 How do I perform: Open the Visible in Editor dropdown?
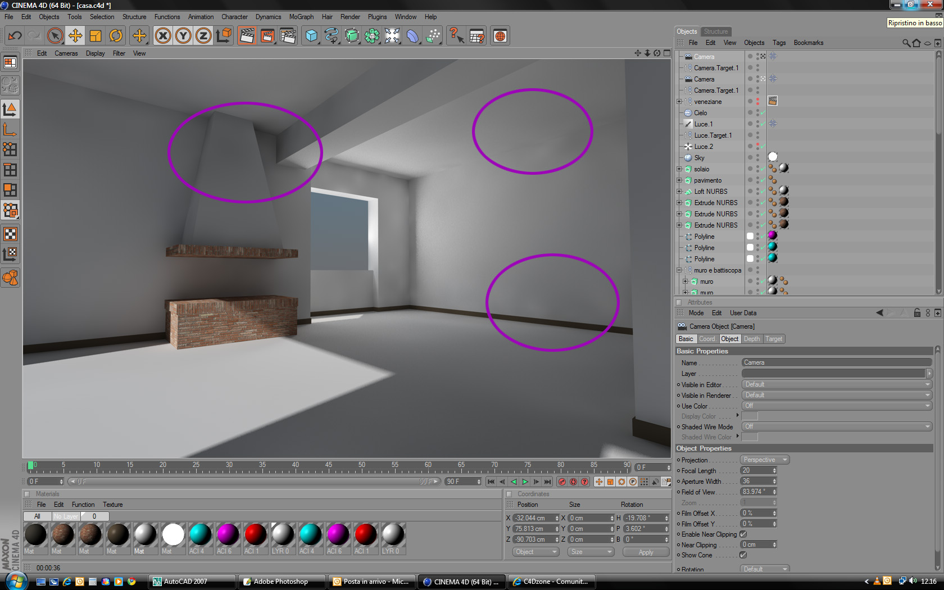pyautogui.click(x=837, y=384)
